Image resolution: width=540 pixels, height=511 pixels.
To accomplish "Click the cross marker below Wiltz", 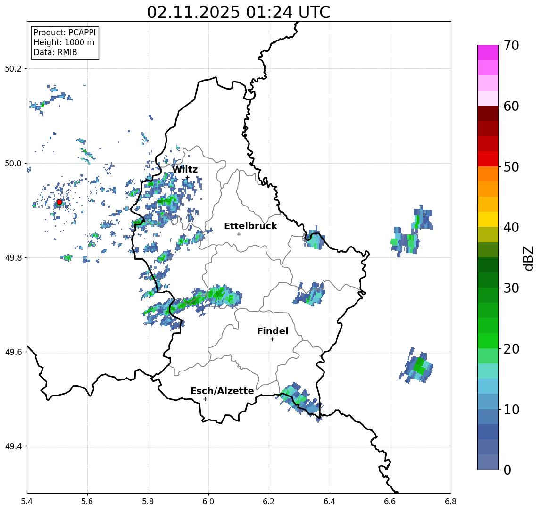I will 187,178.
